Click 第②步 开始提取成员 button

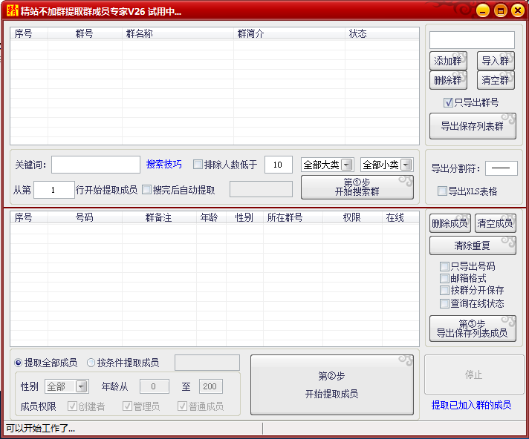[332, 385]
